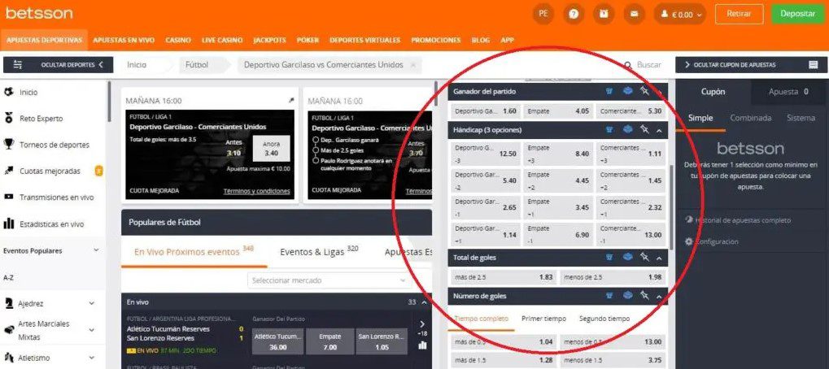This screenshot has width=829, height=369.
Task: Expand more markets arrow for Atlético Tucumán match
Action: 422,324
